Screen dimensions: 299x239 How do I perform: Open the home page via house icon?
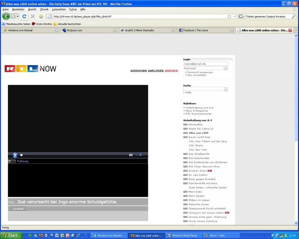click(41, 16)
